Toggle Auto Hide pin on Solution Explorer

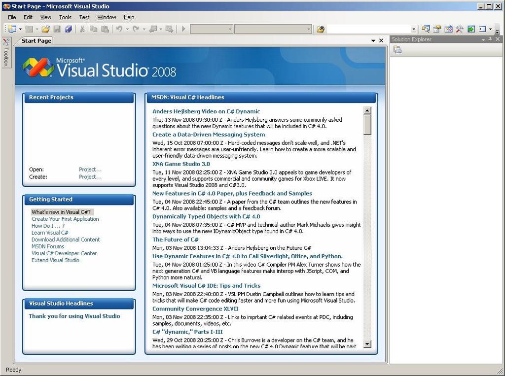[x=490, y=39]
